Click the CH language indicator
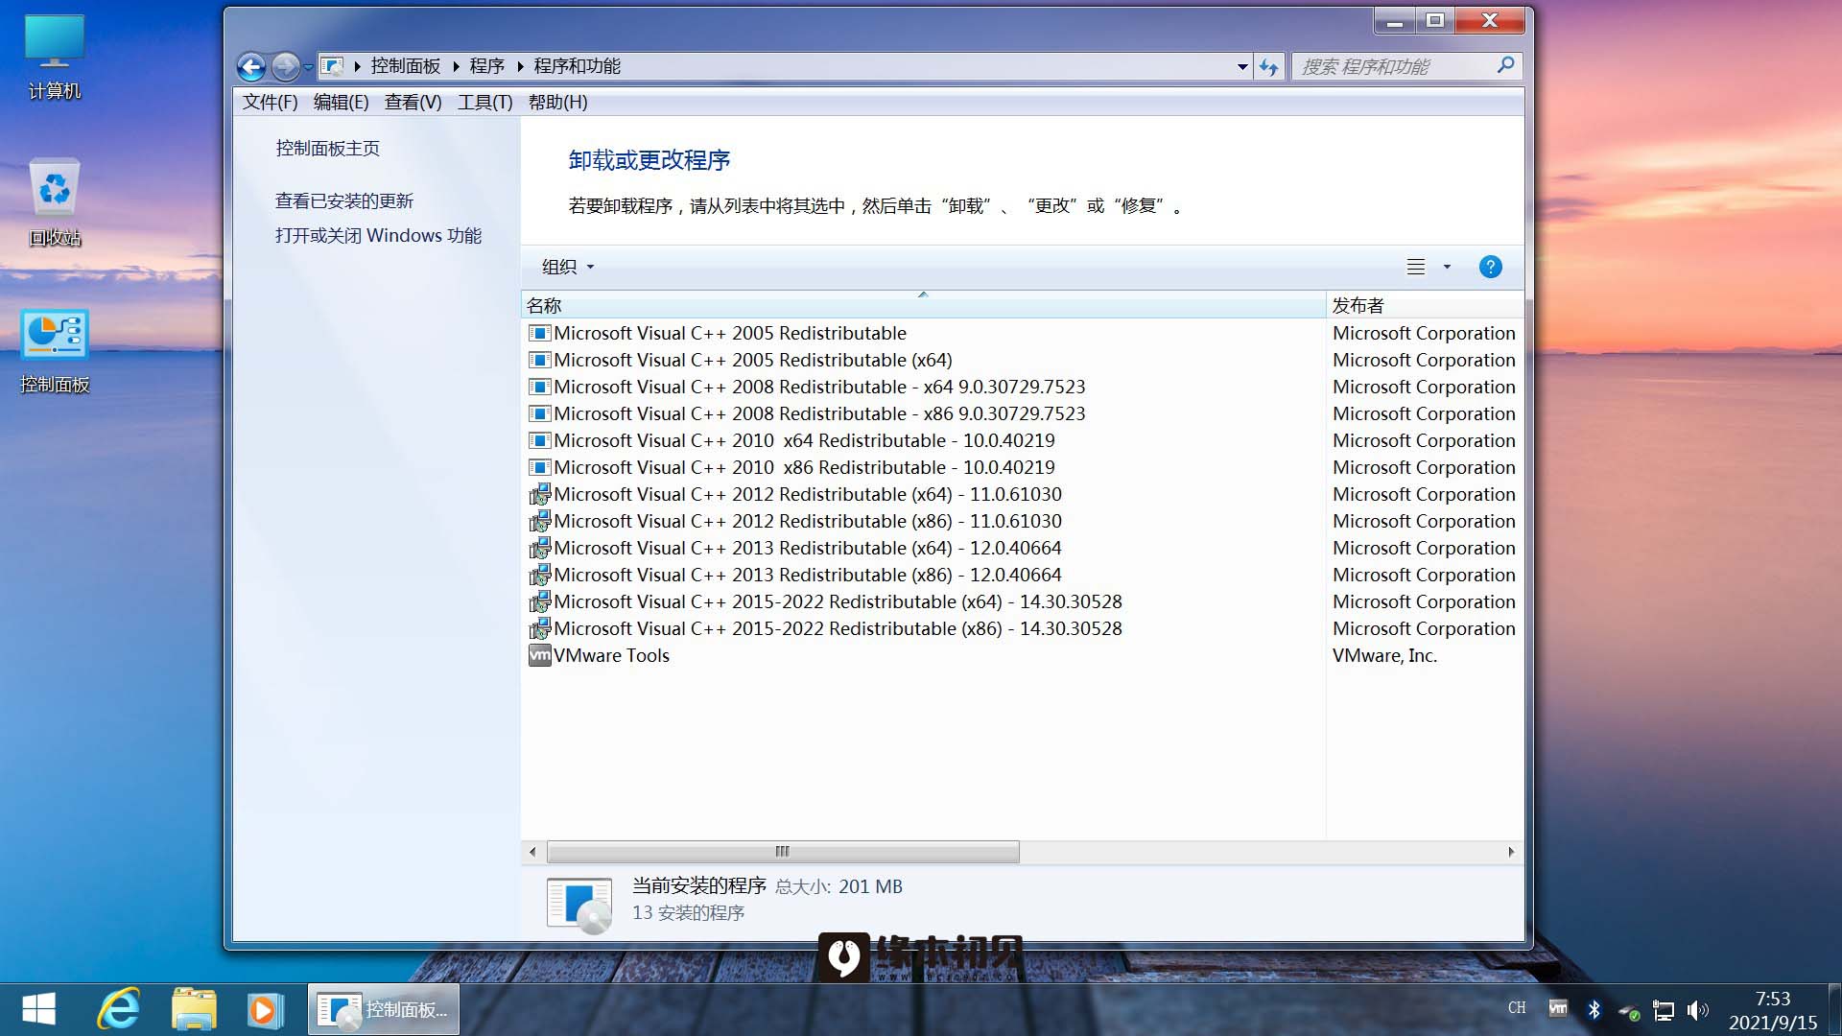 (x=1517, y=1008)
